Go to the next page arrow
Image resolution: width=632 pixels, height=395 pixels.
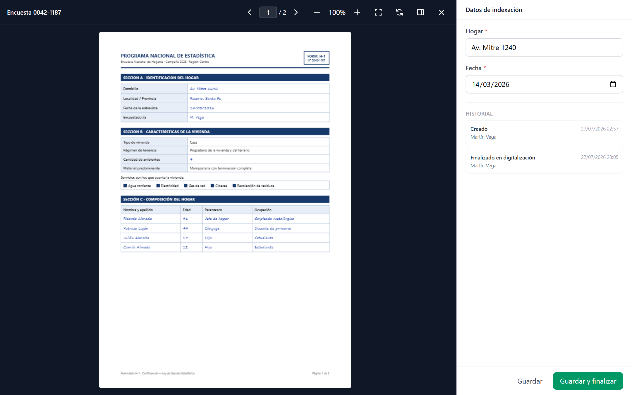point(296,12)
